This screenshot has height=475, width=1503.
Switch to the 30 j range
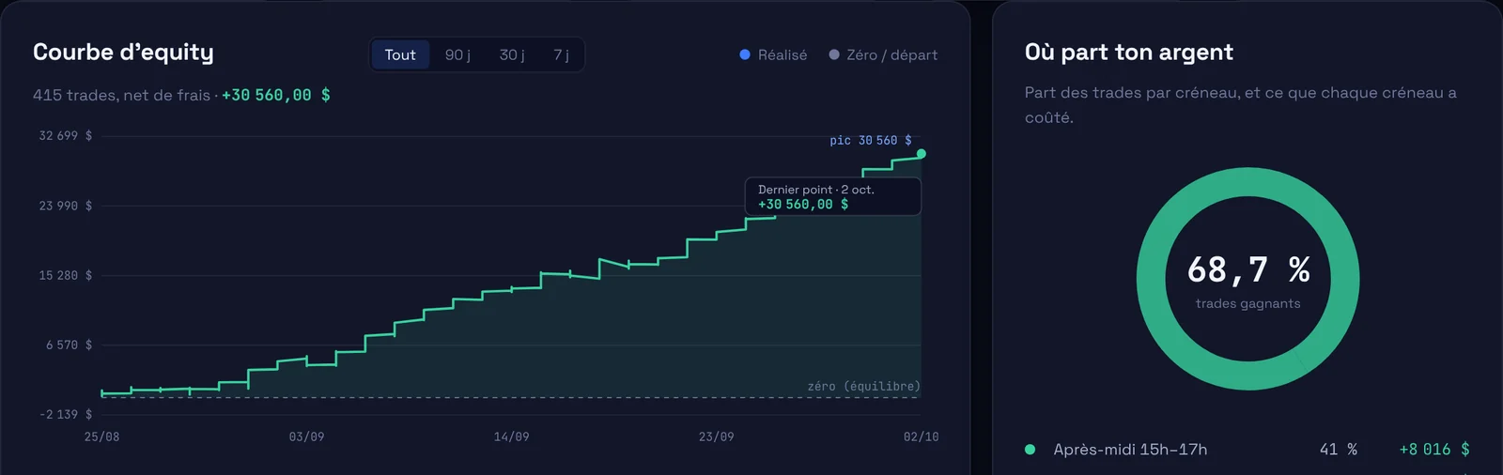click(512, 54)
